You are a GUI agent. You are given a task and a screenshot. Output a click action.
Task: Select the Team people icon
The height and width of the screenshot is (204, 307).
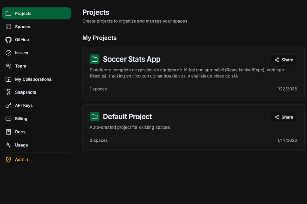click(9, 66)
